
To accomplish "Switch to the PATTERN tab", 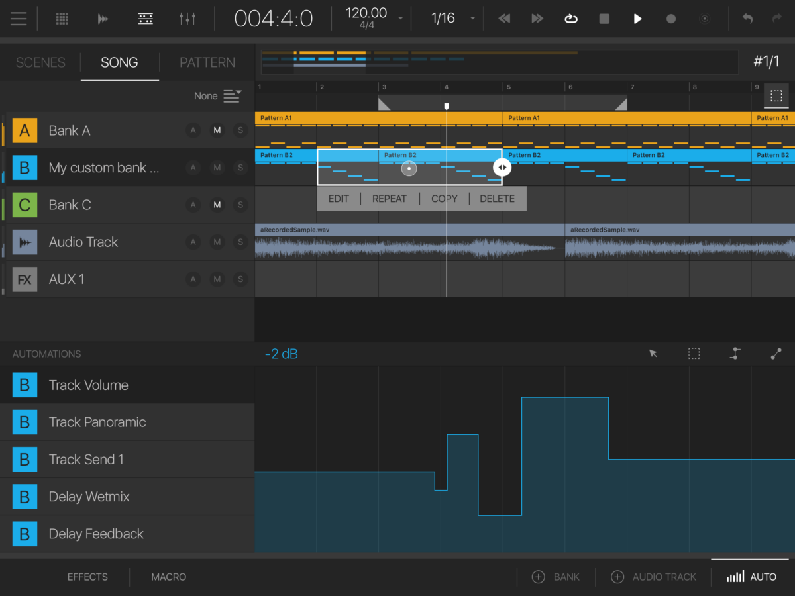I will 207,62.
